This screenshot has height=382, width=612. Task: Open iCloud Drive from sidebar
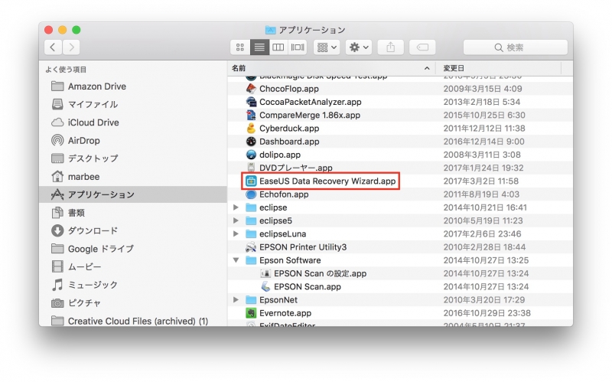click(x=93, y=122)
